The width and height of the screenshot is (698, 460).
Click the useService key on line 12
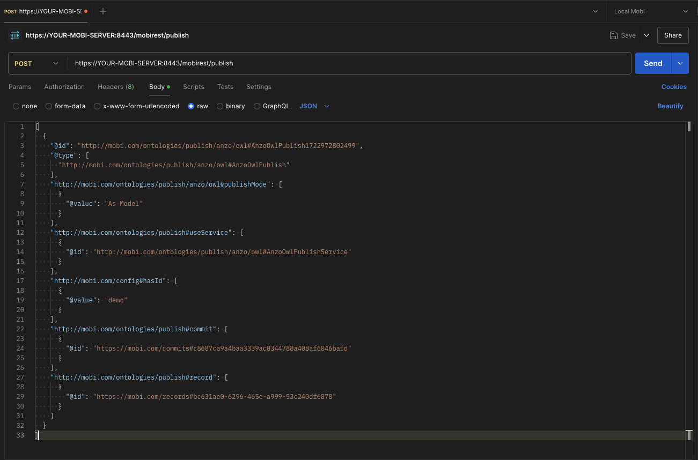click(142, 233)
